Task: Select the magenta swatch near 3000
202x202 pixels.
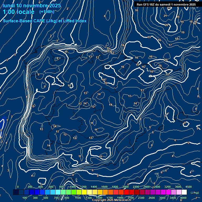Action: coord(163,193)
